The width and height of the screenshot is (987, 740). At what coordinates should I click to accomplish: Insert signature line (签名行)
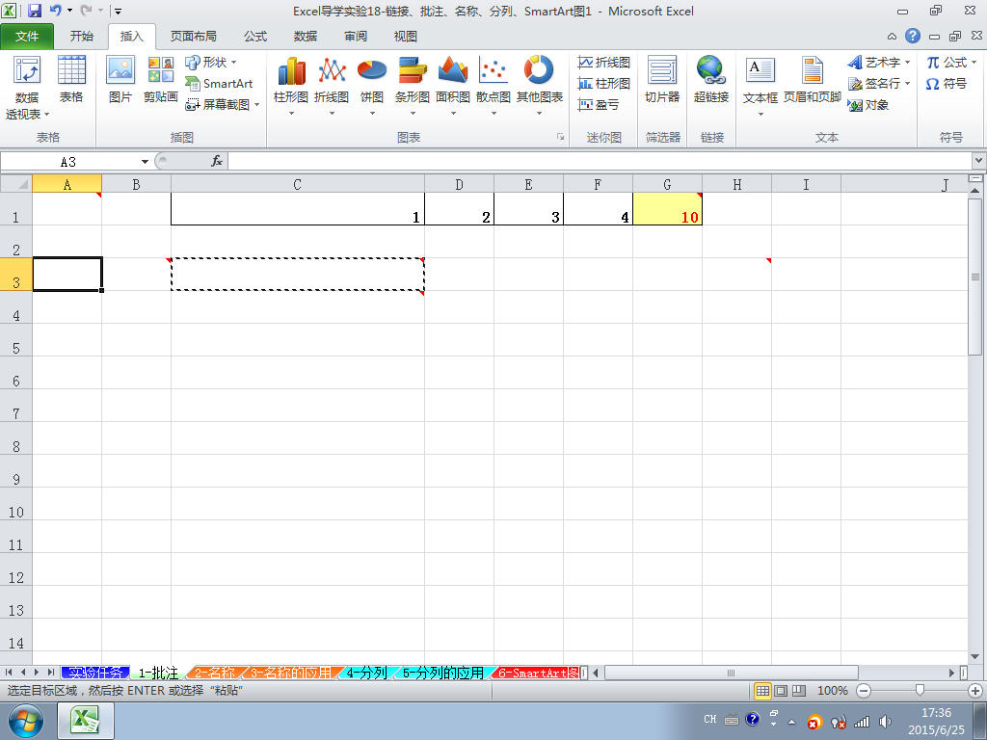[879, 83]
